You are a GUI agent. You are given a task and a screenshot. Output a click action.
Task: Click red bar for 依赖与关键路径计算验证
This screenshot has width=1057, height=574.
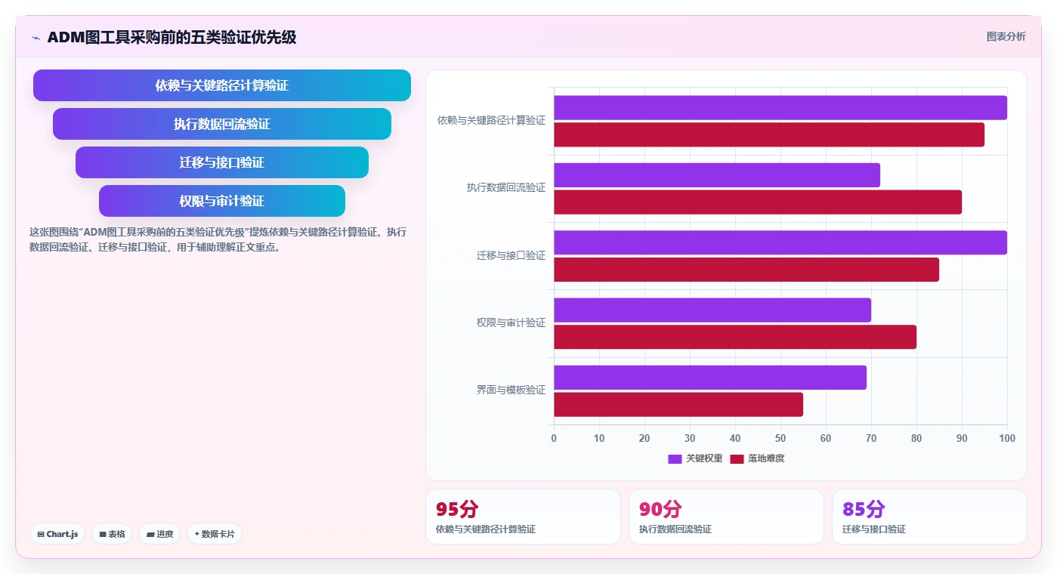(769, 134)
